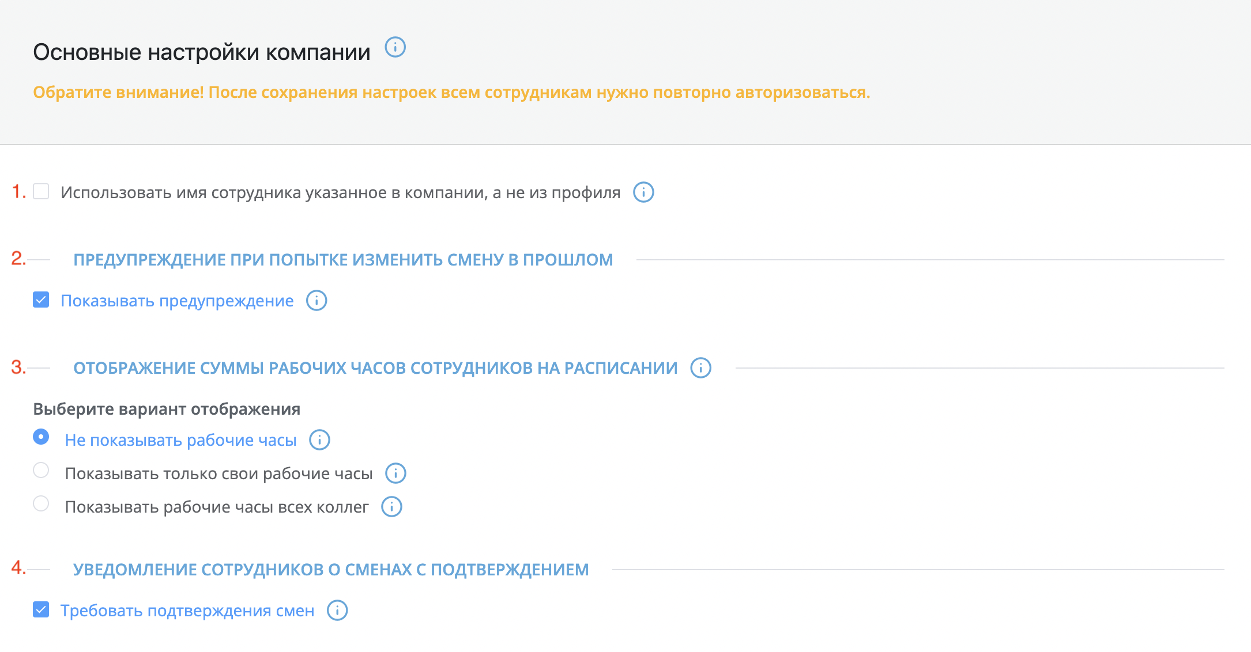This screenshot has width=1251, height=652.
Task: Enable 'Использовать имя сотрудника указанное в компании' checkbox
Action: click(x=41, y=191)
